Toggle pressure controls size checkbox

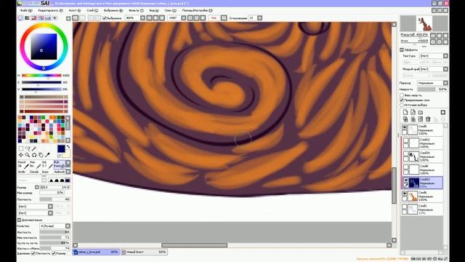click(x=54, y=253)
